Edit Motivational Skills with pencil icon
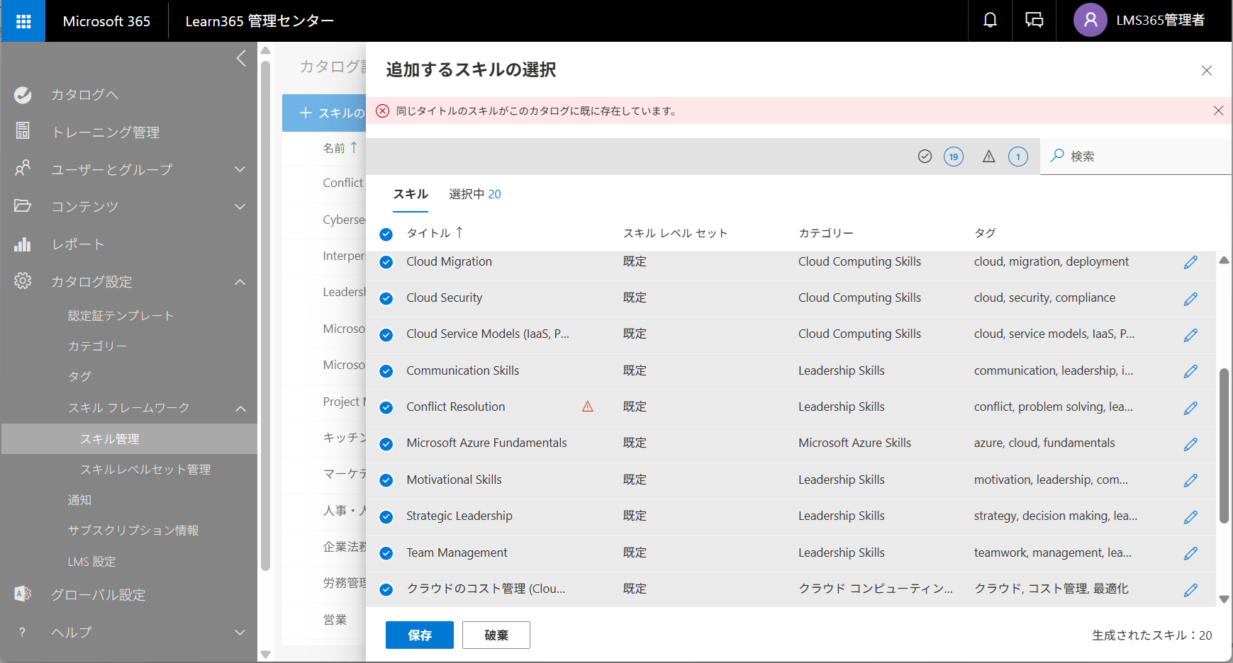Image resolution: width=1233 pixels, height=663 pixels. pos(1190,480)
